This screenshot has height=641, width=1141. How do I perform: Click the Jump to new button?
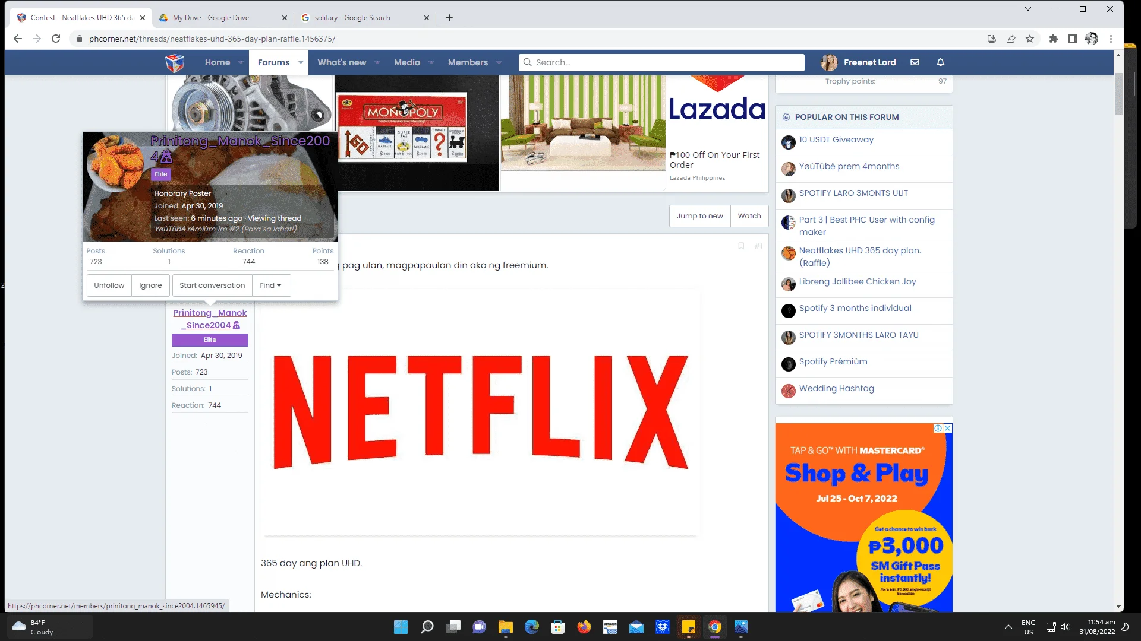[x=699, y=216]
